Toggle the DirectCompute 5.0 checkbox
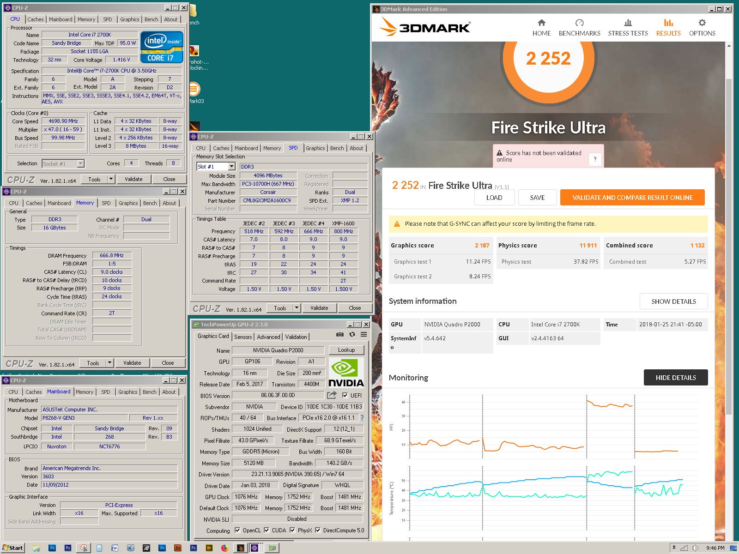This screenshot has width=739, height=554. (318, 530)
